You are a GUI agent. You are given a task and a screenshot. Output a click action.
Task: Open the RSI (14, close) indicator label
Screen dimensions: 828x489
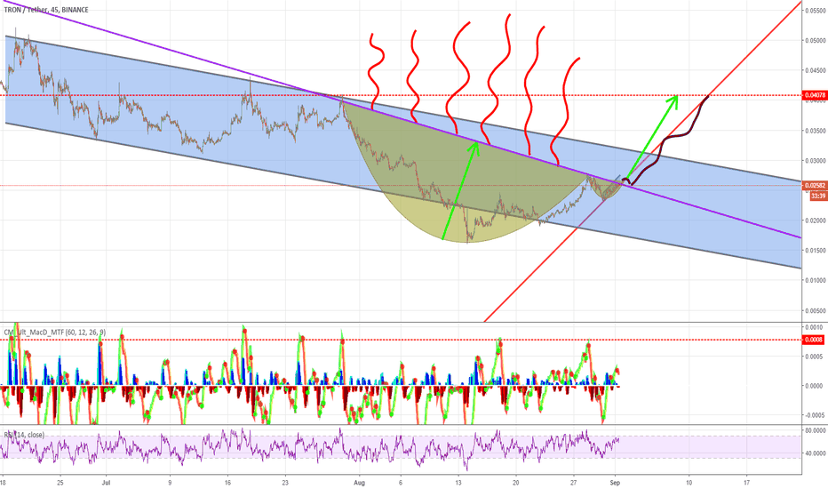click(24, 435)
